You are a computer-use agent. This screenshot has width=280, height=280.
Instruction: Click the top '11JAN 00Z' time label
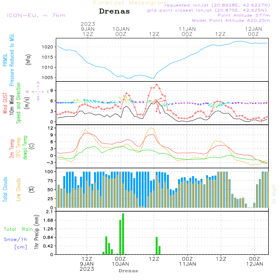[x=187, y=31]
